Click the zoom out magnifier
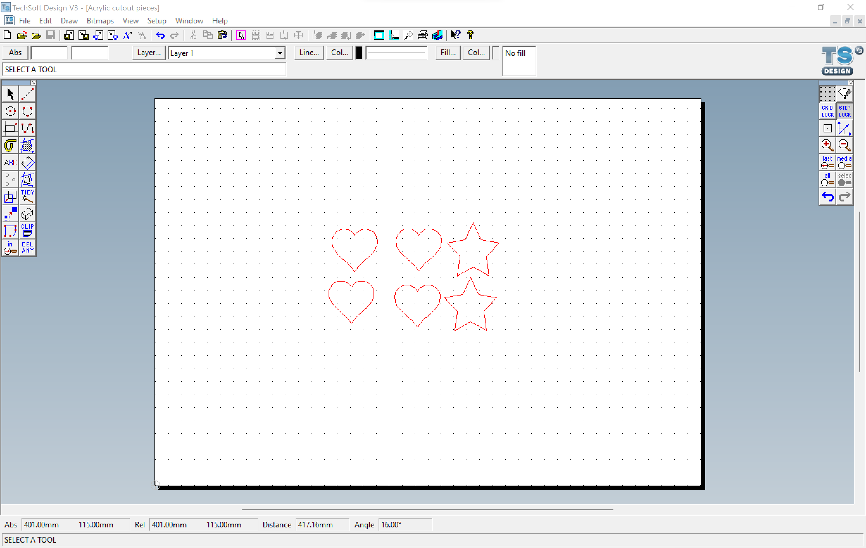This screenshot has height=548, width=866. (x=844, y=145)
